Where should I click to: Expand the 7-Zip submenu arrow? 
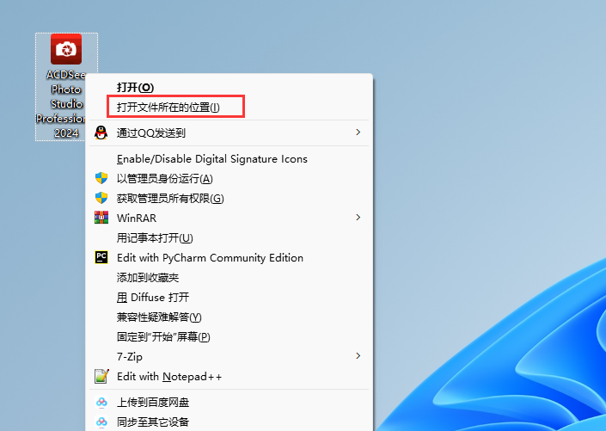358,356
